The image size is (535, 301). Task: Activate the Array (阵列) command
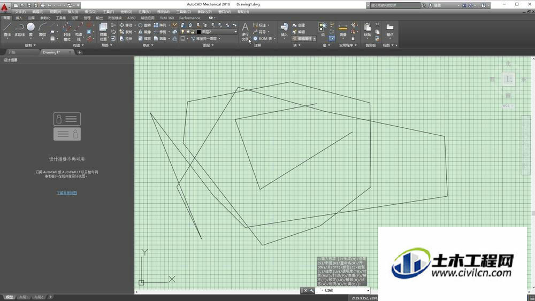click(x=160, y=25)
